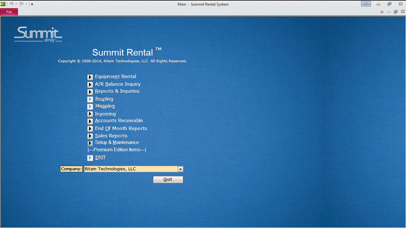The image size is (406, 228).
Task: Open Sales Reports menu entry
Action: click(111, 136)
